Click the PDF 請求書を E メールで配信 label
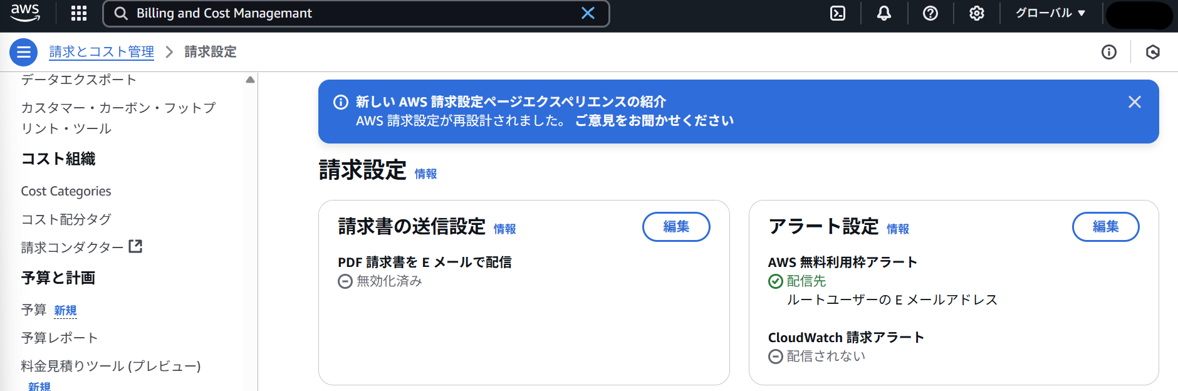 click(425, 262)
